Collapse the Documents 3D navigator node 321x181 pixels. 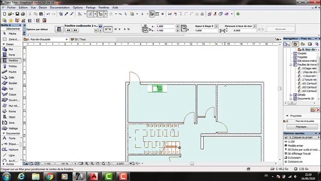point(291,99)
